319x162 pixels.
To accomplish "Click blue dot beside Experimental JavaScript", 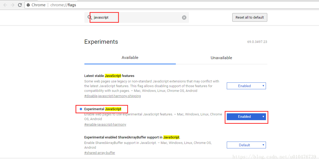I will click(x=81, y=109).
